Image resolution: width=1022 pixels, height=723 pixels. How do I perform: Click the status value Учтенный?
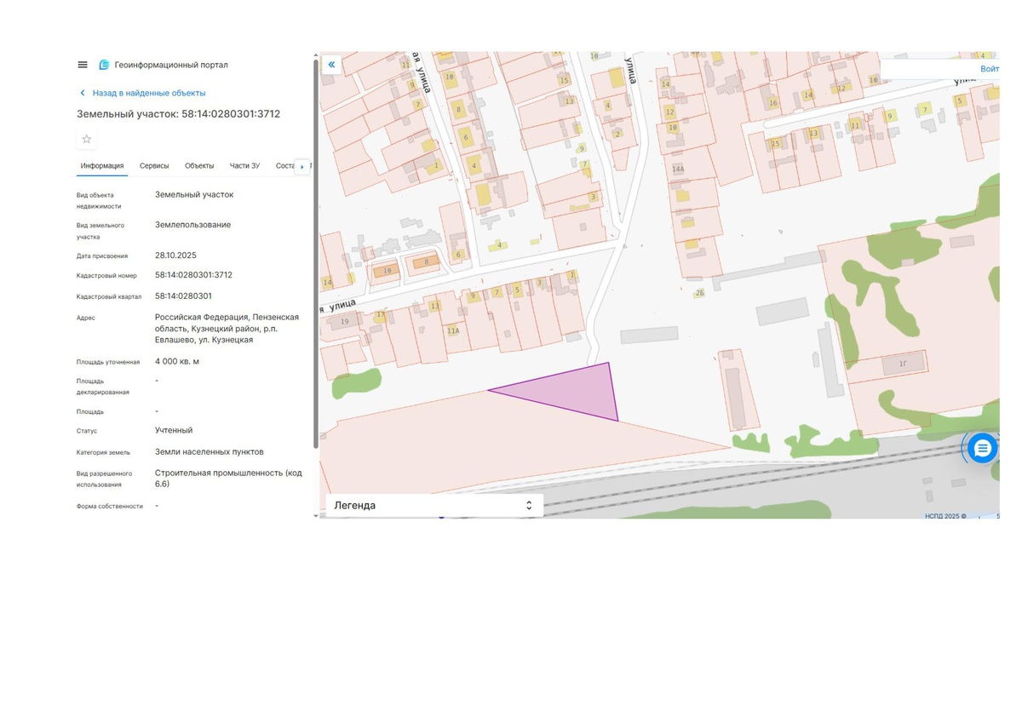pos(174,430)
